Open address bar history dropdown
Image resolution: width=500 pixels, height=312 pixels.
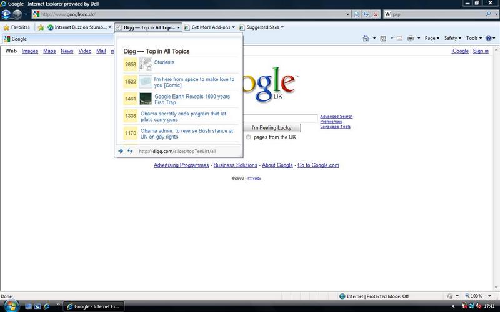point(347,14)
